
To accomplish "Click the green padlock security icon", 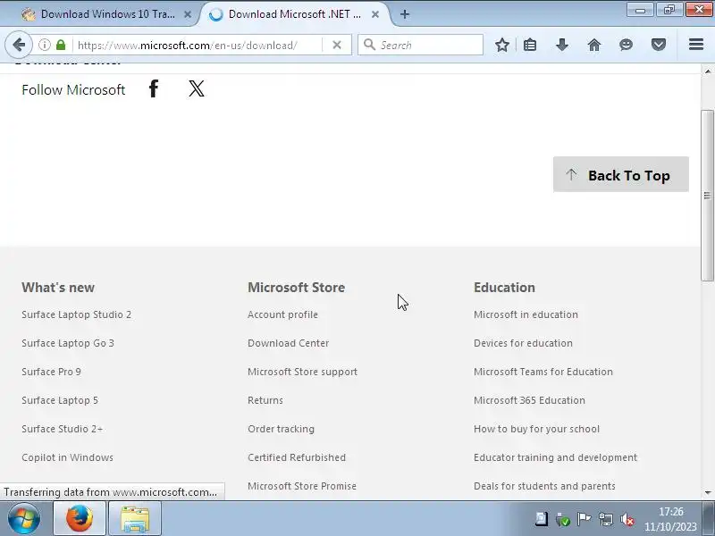I will (61, 45).
